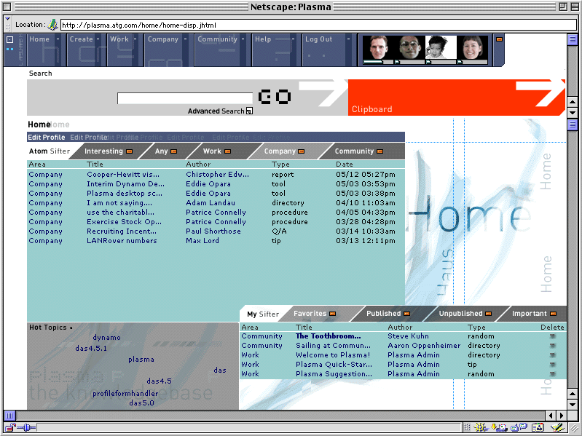Click the orange icon on Interesting tab
The image size is (582, 436).
click(x=129, y=151)
